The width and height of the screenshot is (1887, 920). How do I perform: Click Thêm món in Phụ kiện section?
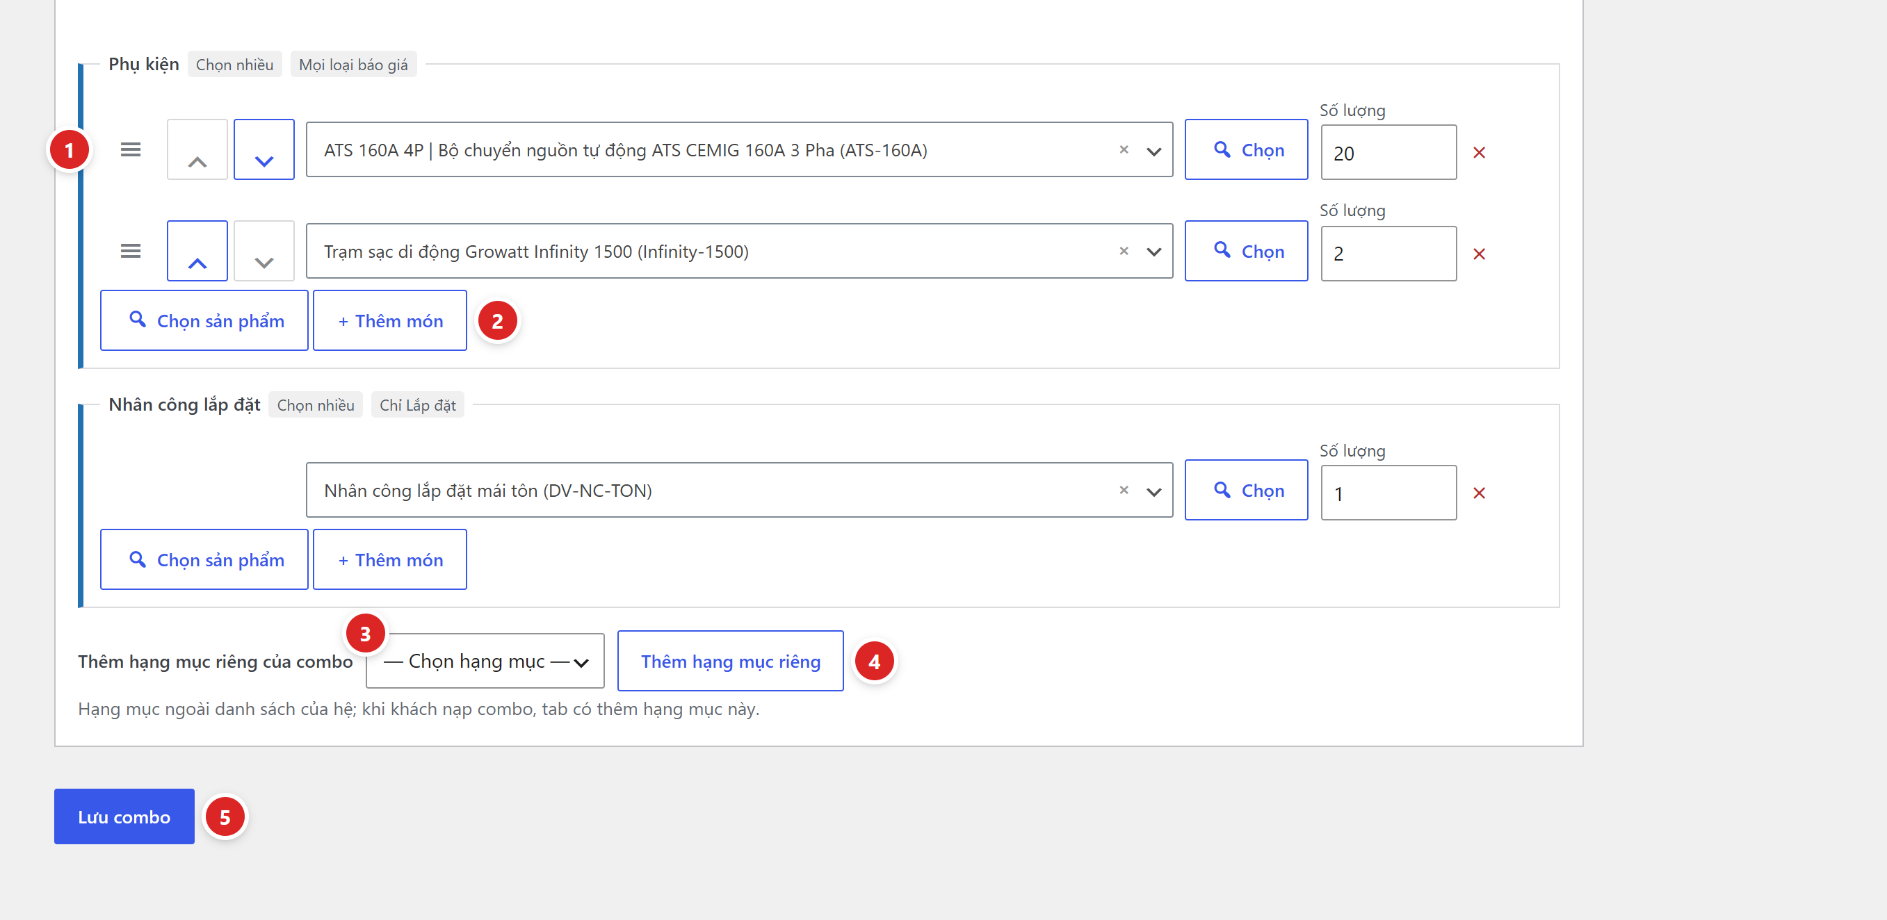[389, 320]
